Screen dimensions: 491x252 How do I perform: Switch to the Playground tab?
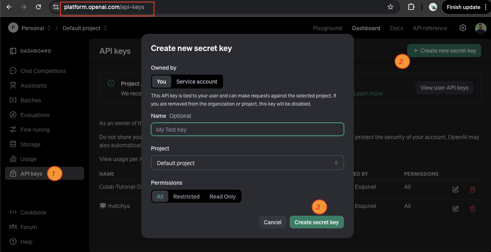tap(327, 28)
